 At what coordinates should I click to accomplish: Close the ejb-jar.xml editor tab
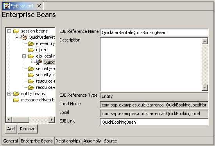click(x=39, y=6)
